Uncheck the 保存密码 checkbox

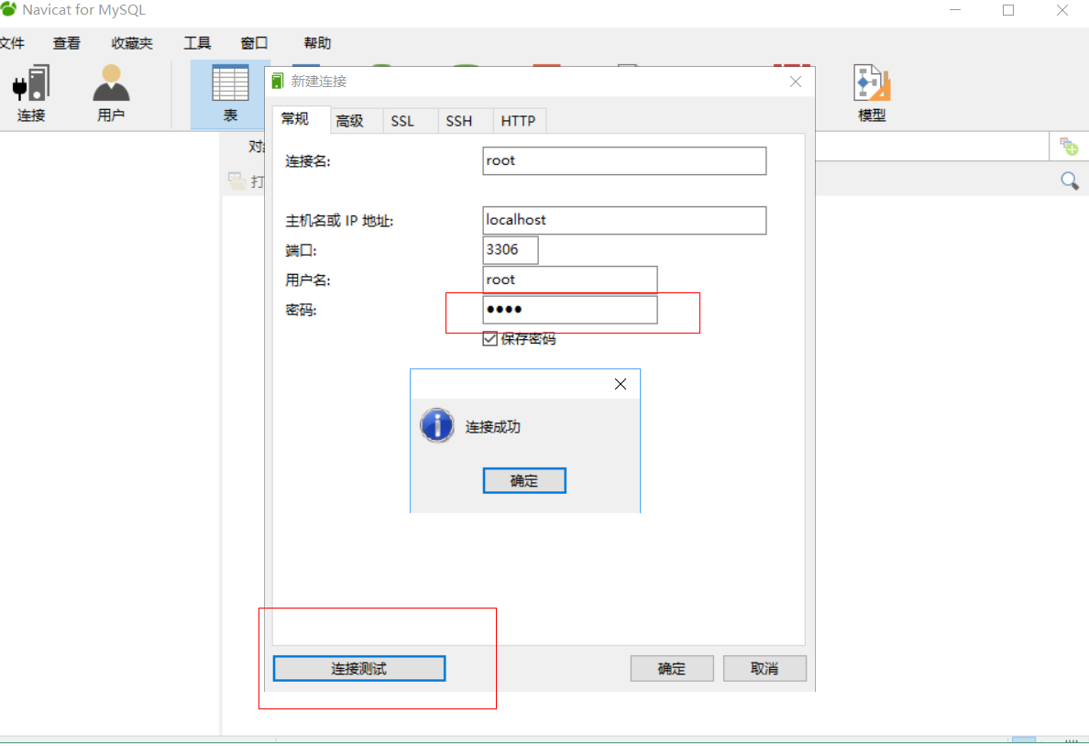(490, 339)
